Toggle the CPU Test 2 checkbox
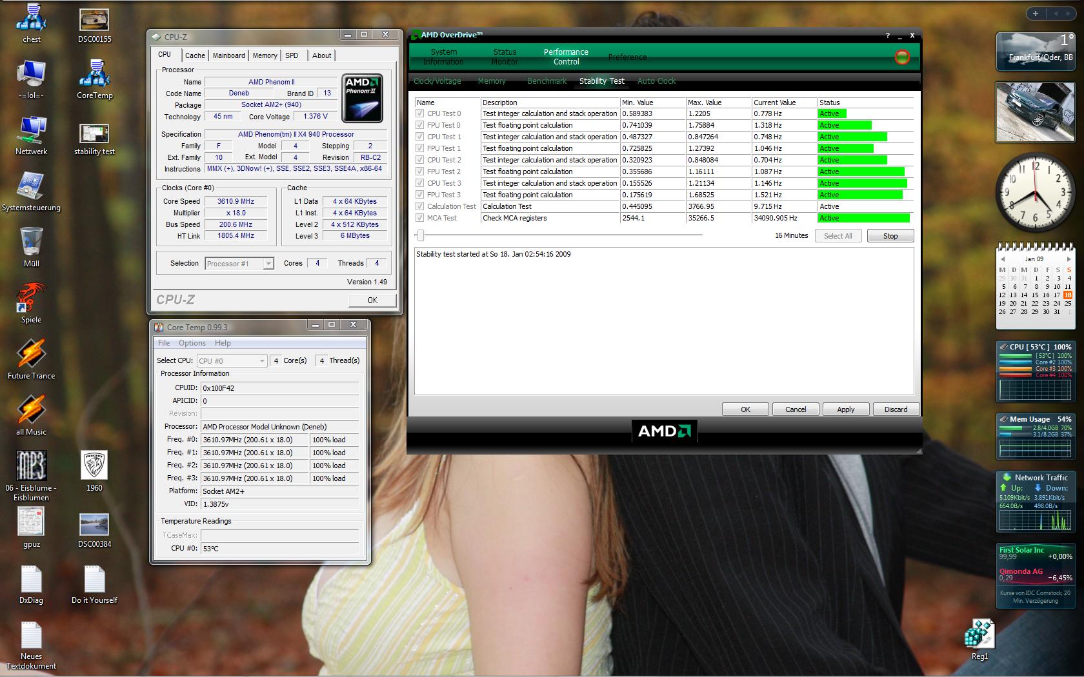Image resolution: width=1084 pixels, height=677 pixels. (x=420, y=160)
